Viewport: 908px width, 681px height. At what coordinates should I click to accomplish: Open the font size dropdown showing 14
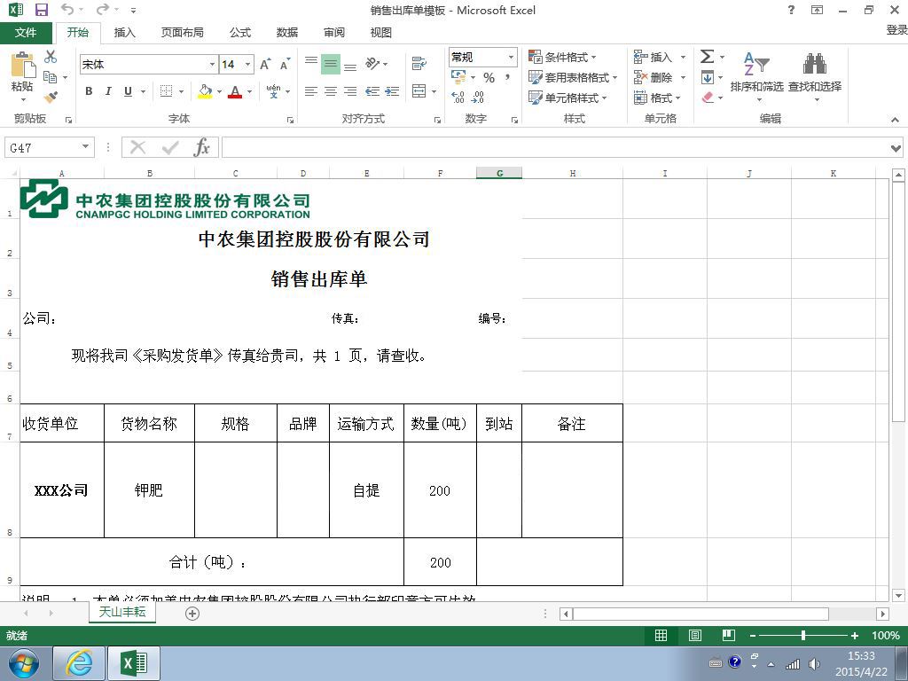(248, 64)
